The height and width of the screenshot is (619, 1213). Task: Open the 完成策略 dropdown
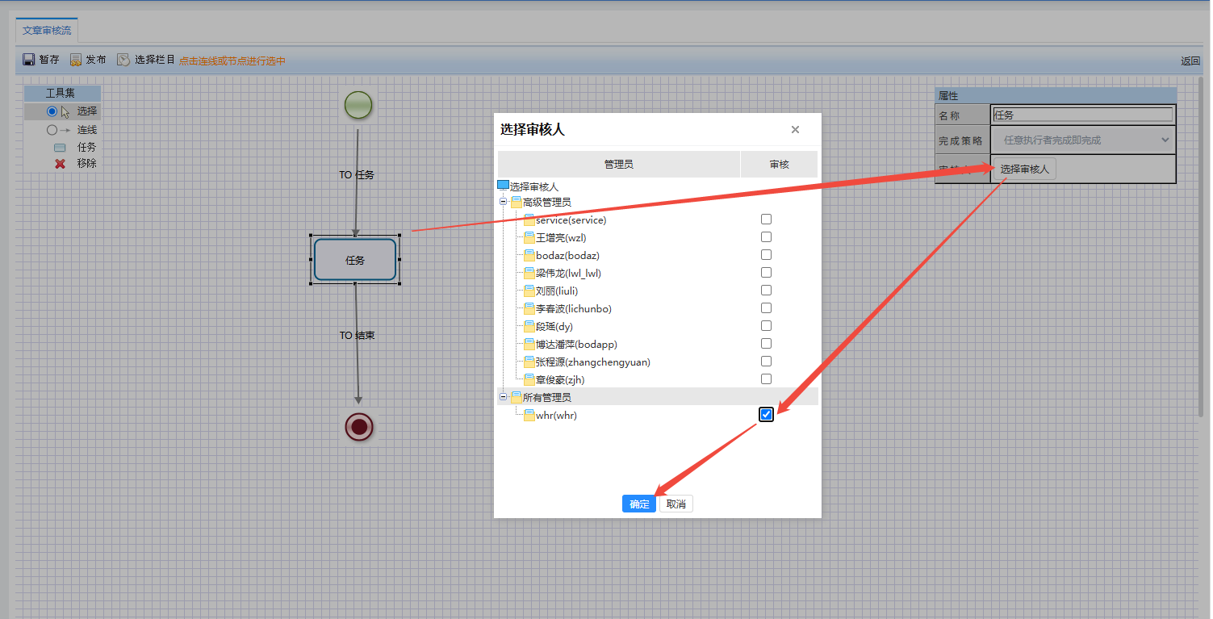coord(1083,140)
